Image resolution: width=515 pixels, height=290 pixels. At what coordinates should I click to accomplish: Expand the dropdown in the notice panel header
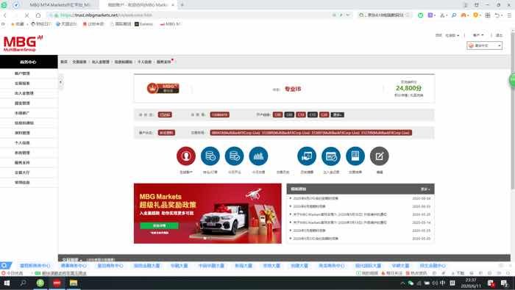[x=425, y=189]
